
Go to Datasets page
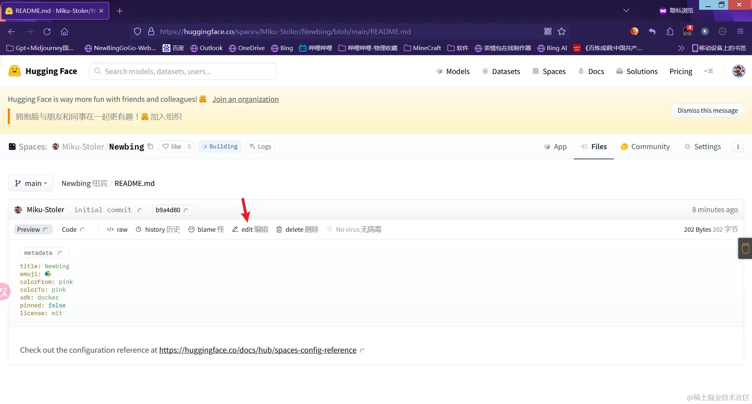(x=501, y=71)
